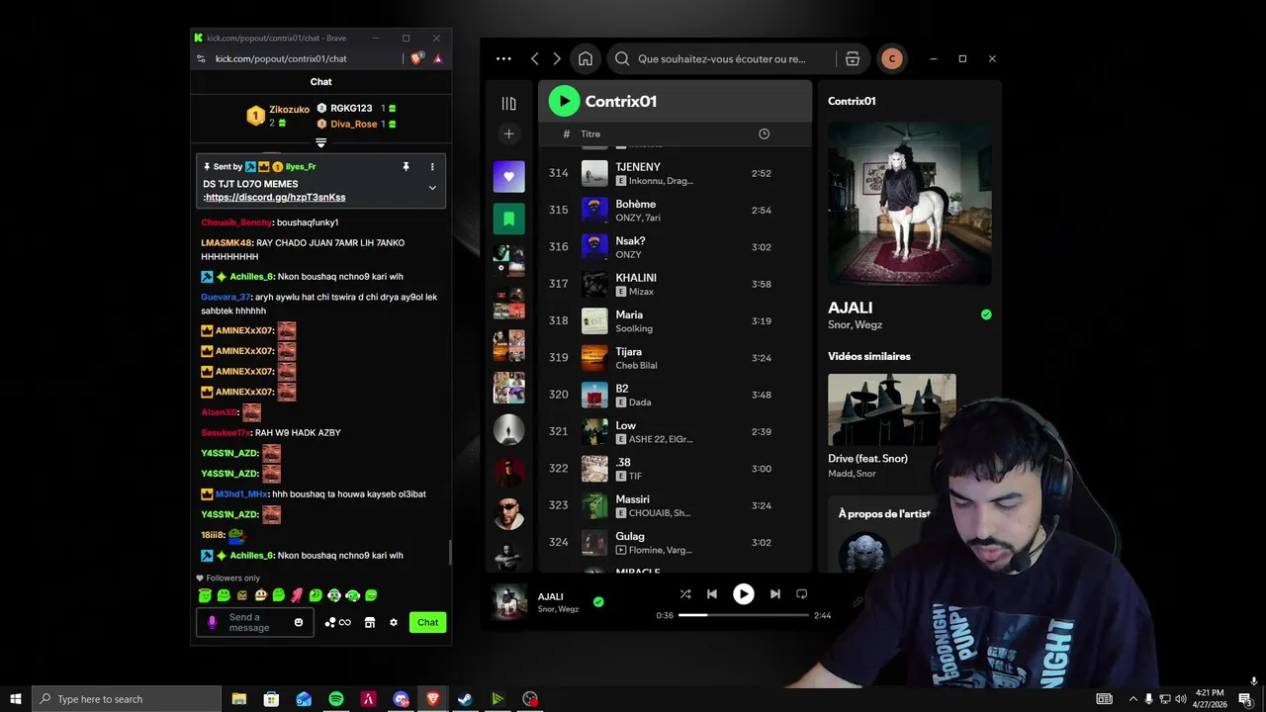1266x712 pixels.
Task: Select the track TJENENY
Action: (675, 173)
